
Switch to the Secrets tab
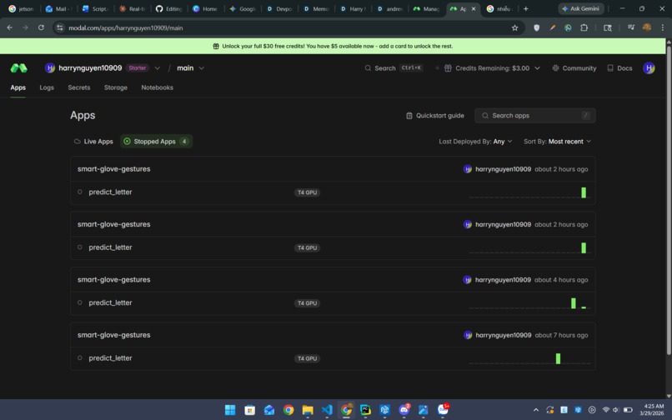coord(79,87)
